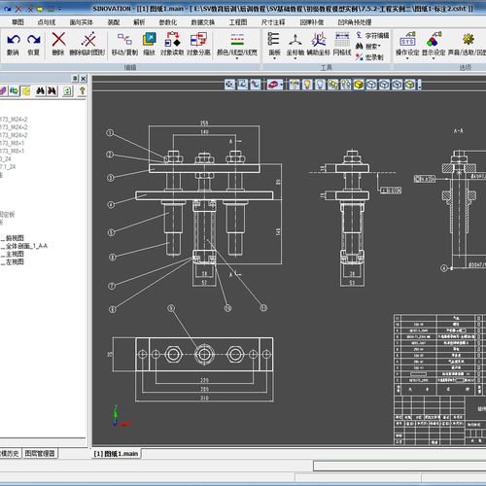486x486 pixels.
Task: Click the binoculars find icon in the left panel
Action: 40,91
